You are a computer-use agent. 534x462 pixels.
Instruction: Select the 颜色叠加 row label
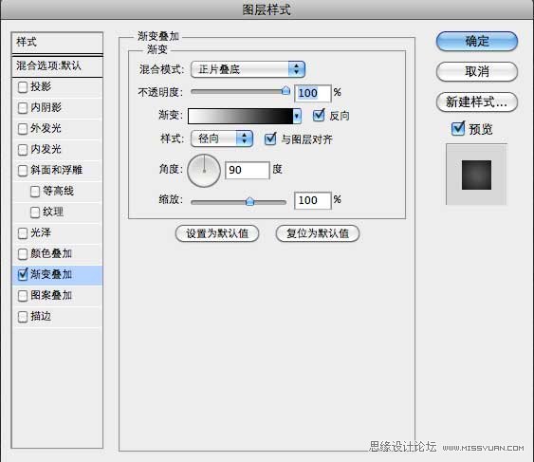pos(51,254)
